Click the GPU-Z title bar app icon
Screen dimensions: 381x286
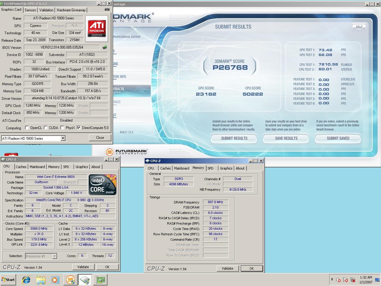point(2,4)
